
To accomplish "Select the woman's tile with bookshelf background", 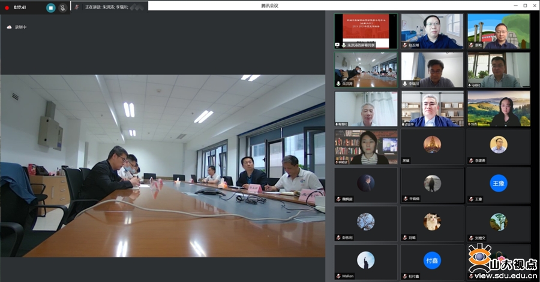I will [365, 147].
